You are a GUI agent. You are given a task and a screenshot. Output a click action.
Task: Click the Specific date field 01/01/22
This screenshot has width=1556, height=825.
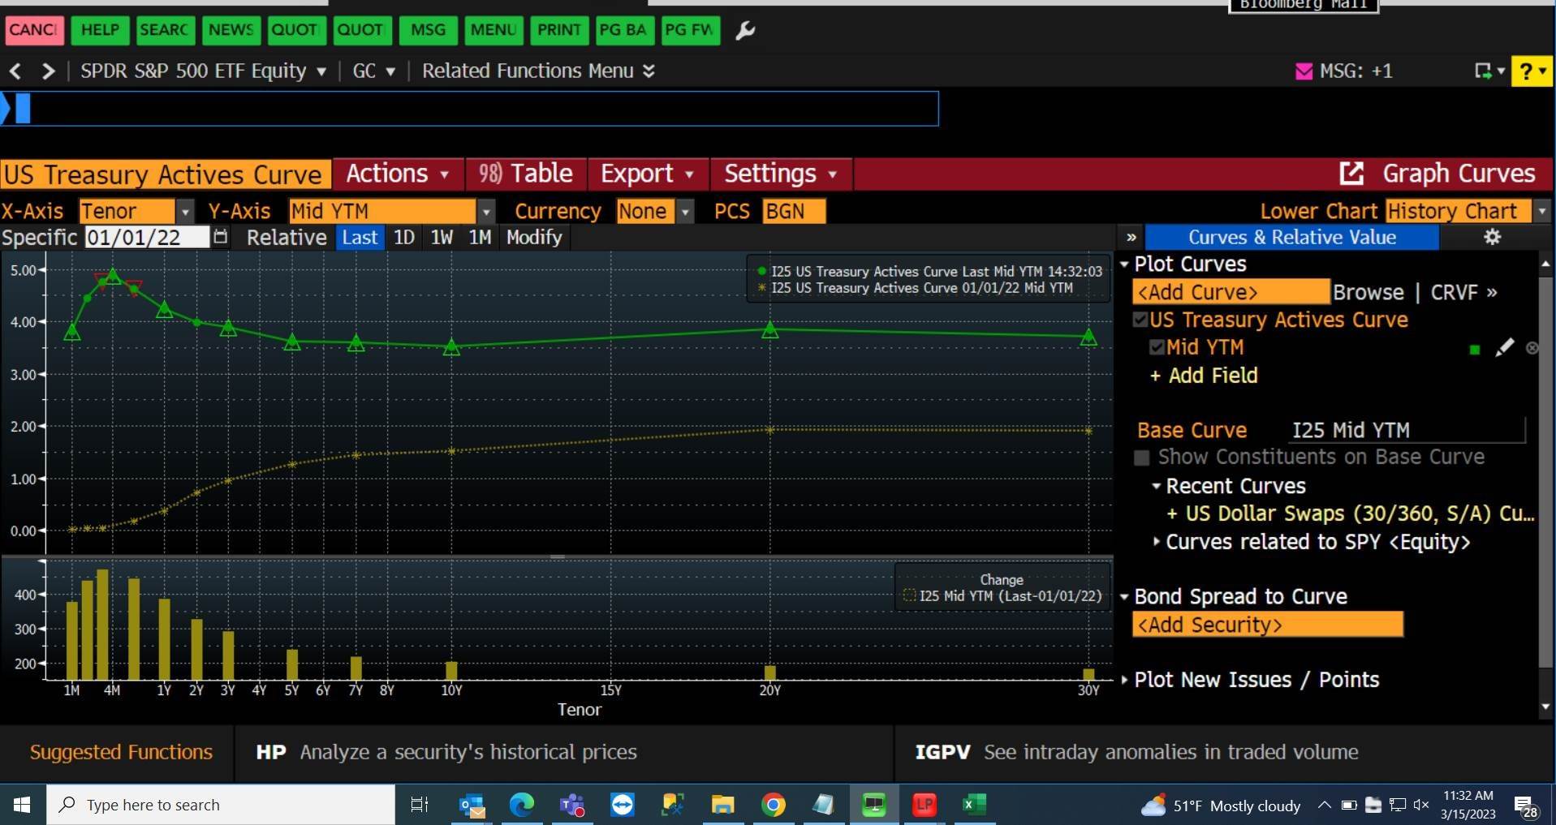click(x=146, y=238)
